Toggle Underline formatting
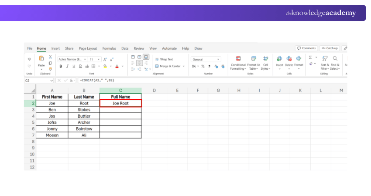This screenshot has height=196, width=371. coord(74,66)
